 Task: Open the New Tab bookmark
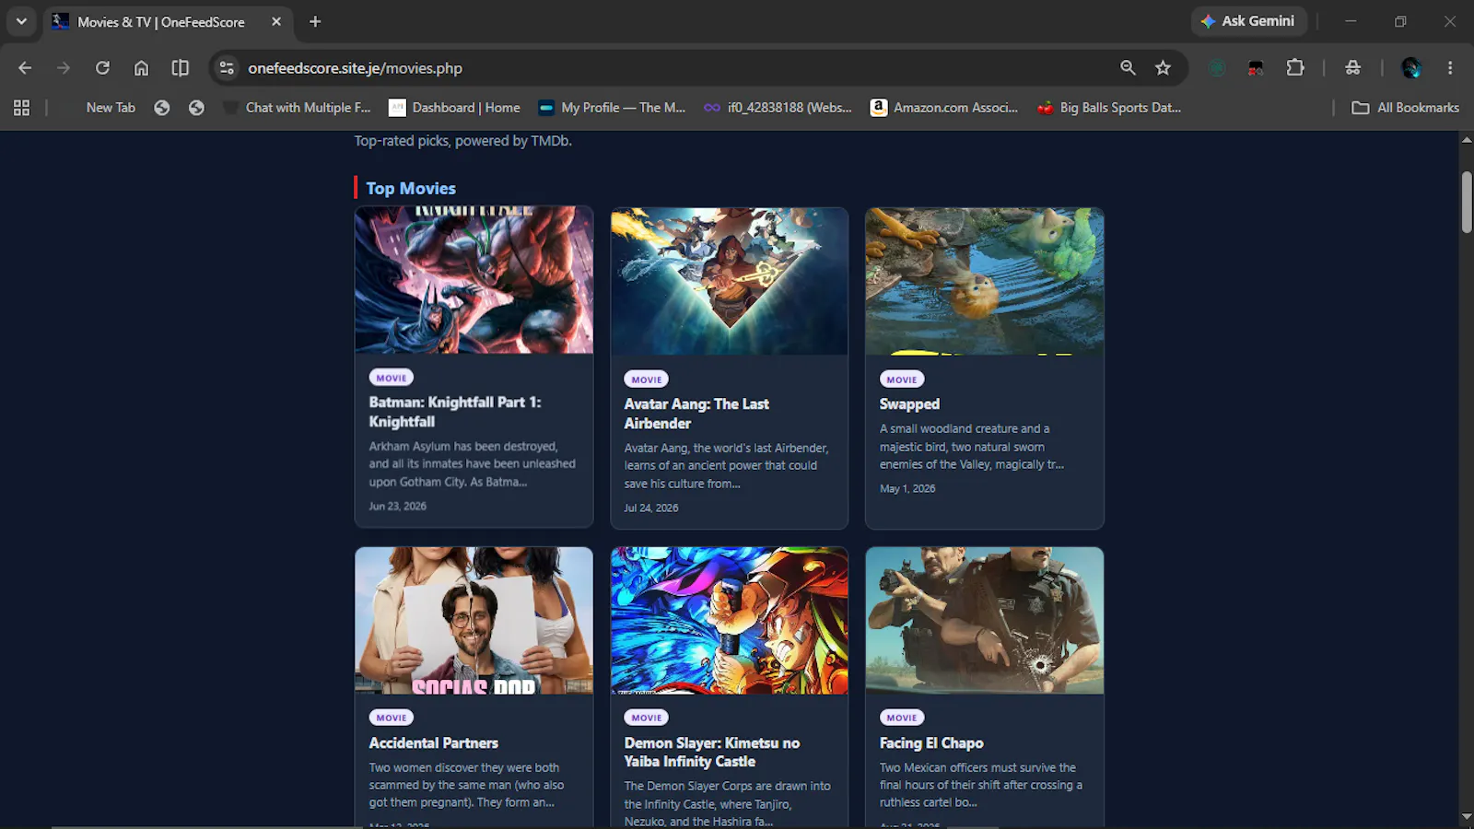tap(111, 108)
